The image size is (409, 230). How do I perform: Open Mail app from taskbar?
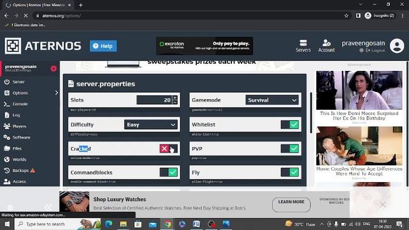click(153, 224)
